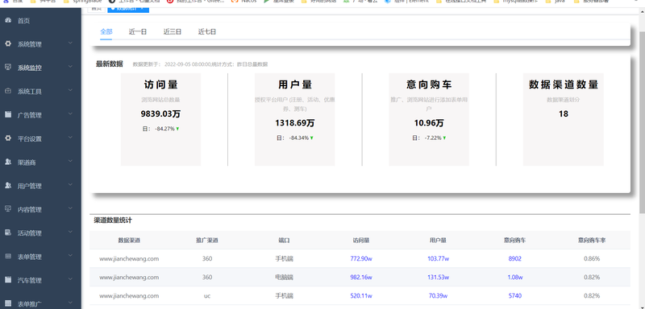Click the 数据渠道数量 value 18
This screenshot has width=645, height=309.
point(563,113)
